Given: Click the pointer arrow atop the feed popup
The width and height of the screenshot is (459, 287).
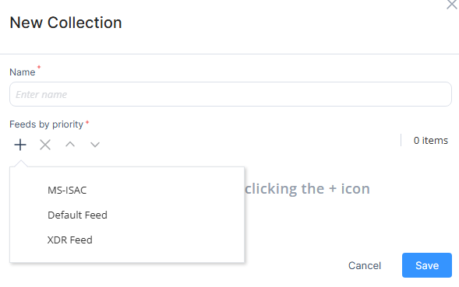Looking at the screenshot, I should (20, 163).
